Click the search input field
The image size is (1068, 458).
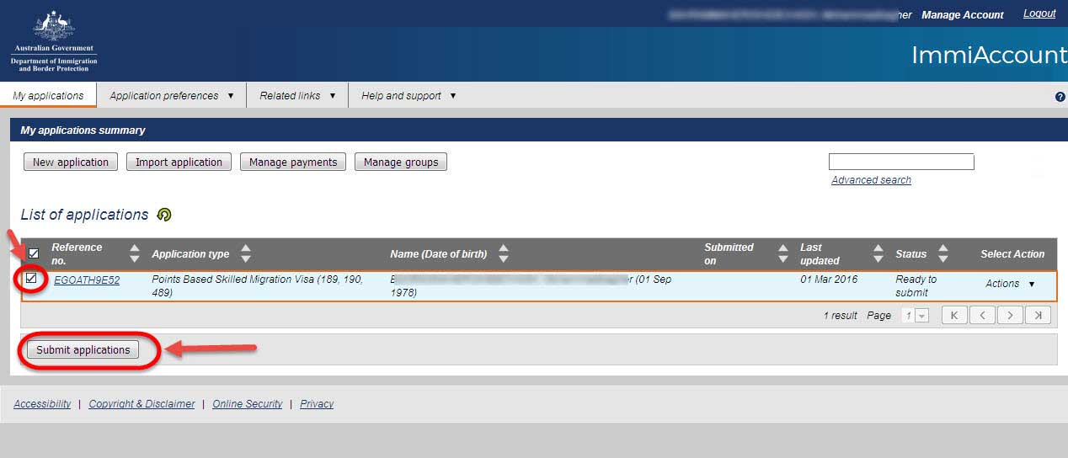(900, 162)
